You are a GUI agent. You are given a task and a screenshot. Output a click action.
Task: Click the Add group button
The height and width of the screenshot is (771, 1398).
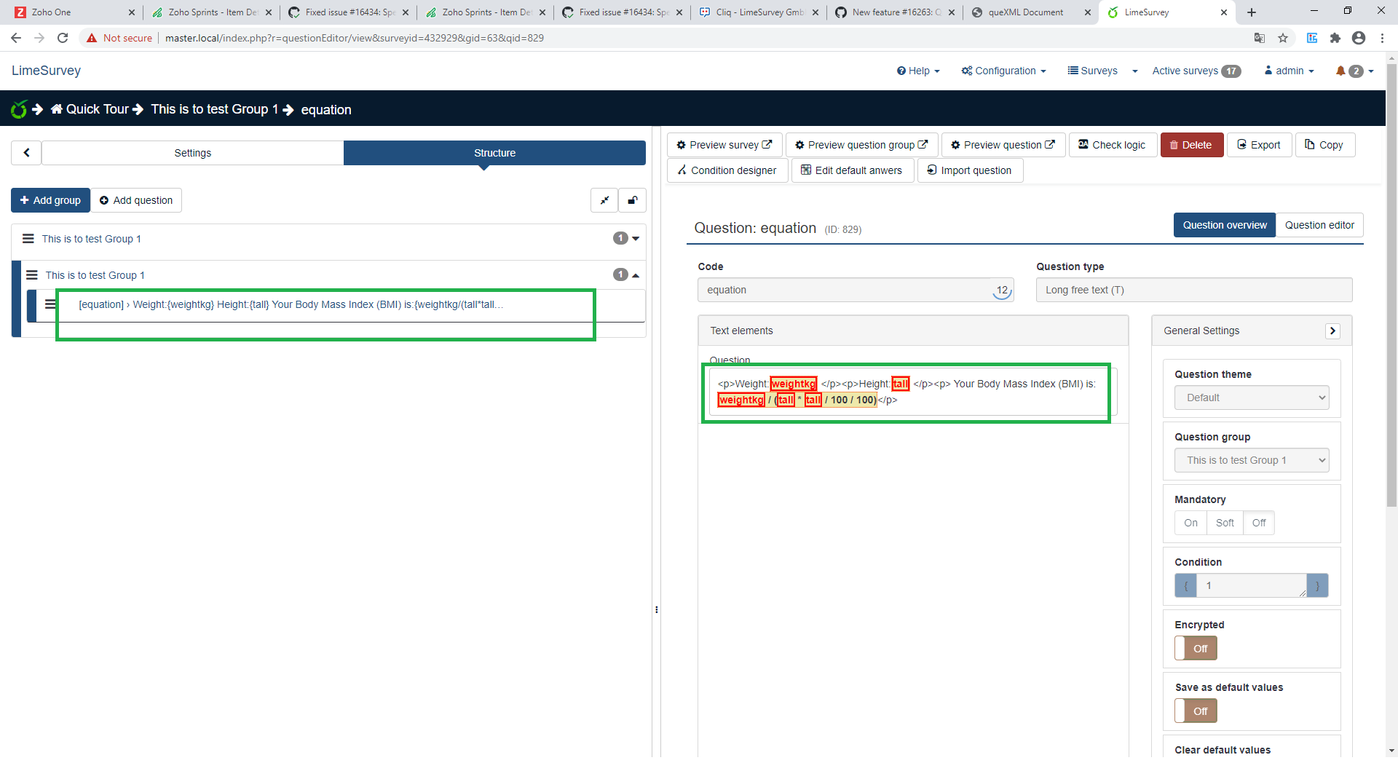tap(50, 200)
